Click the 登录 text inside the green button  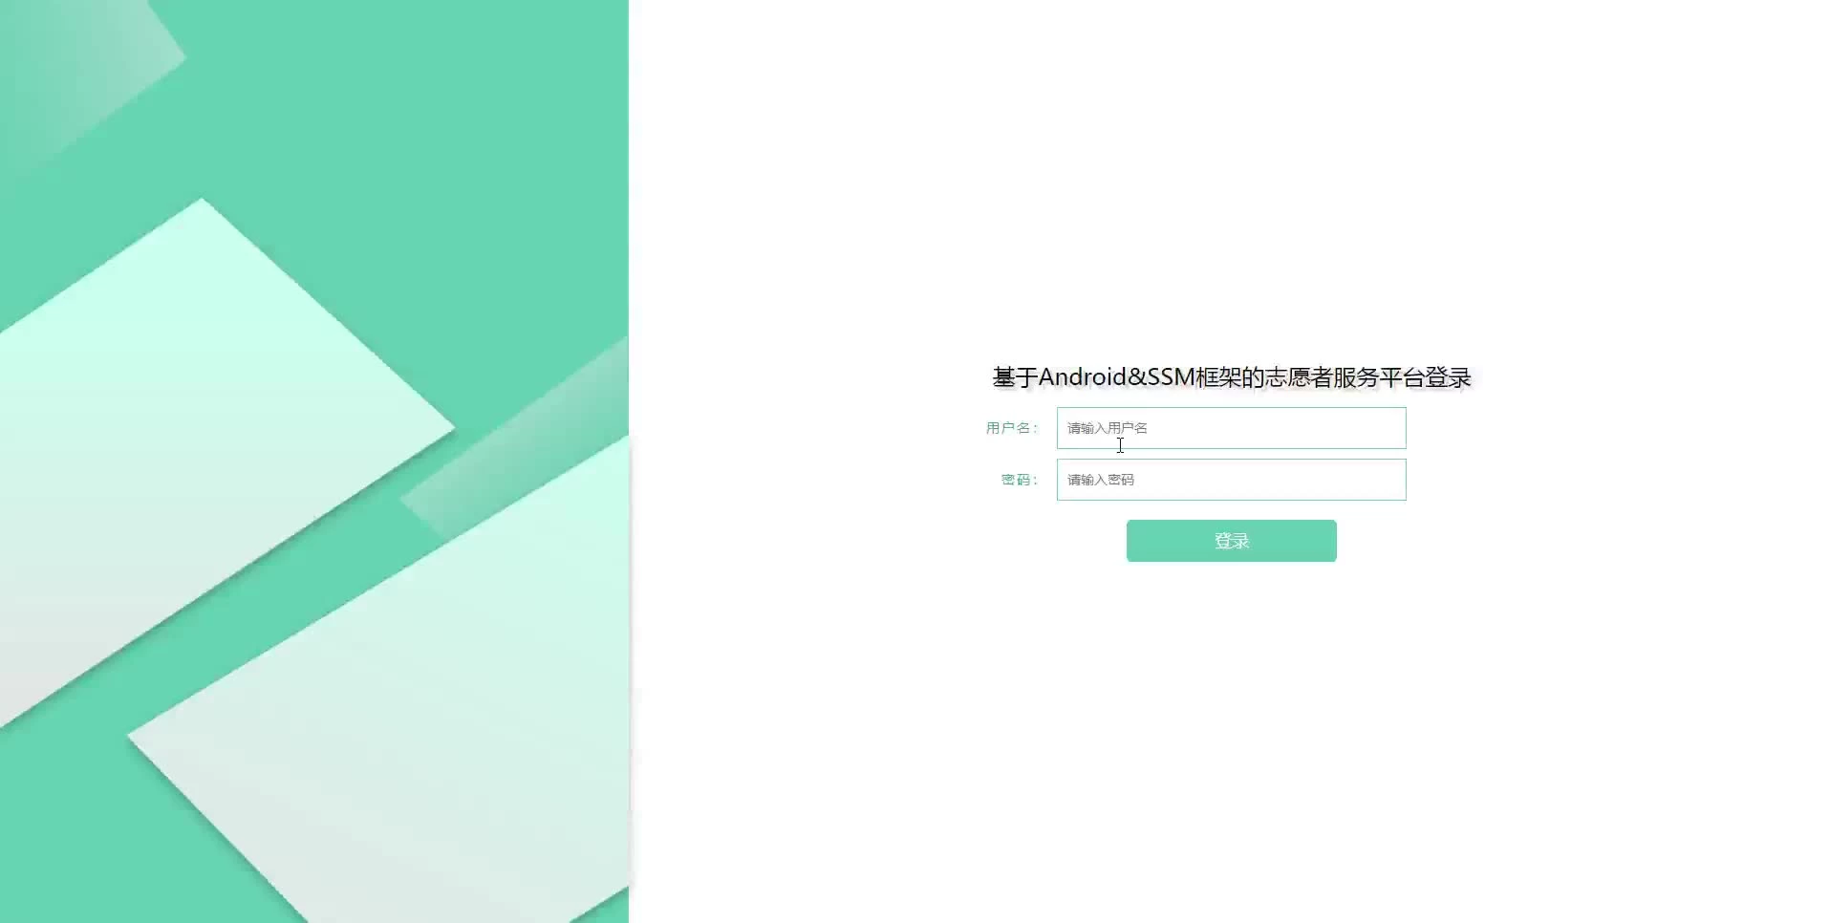tap(1231, 541)
